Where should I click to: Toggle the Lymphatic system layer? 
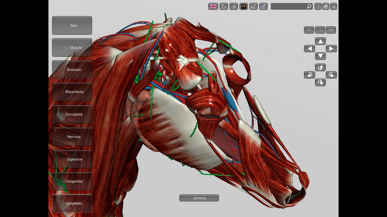point(72,203)
